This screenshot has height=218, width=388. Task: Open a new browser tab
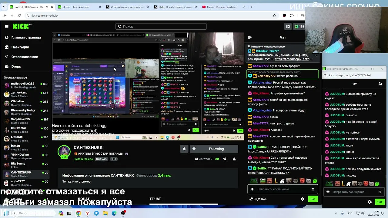click(251, 7)
